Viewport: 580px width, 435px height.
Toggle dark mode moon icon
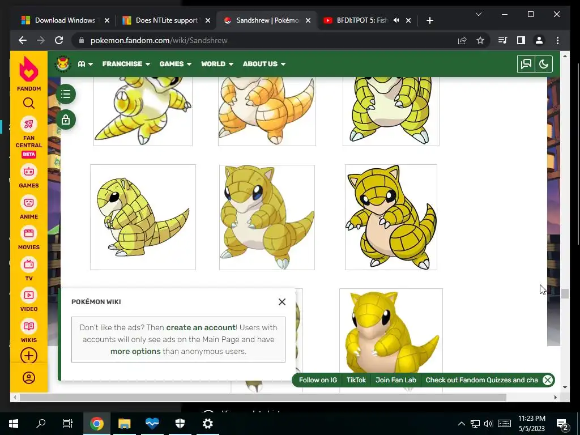click(x=544, y=64)
